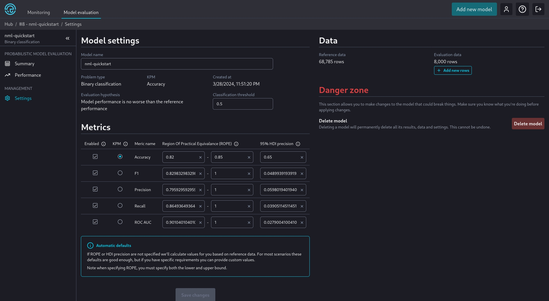549x301 pixels.
Task: Click the NannyML logo icon
Action: (x=10, y=9)
